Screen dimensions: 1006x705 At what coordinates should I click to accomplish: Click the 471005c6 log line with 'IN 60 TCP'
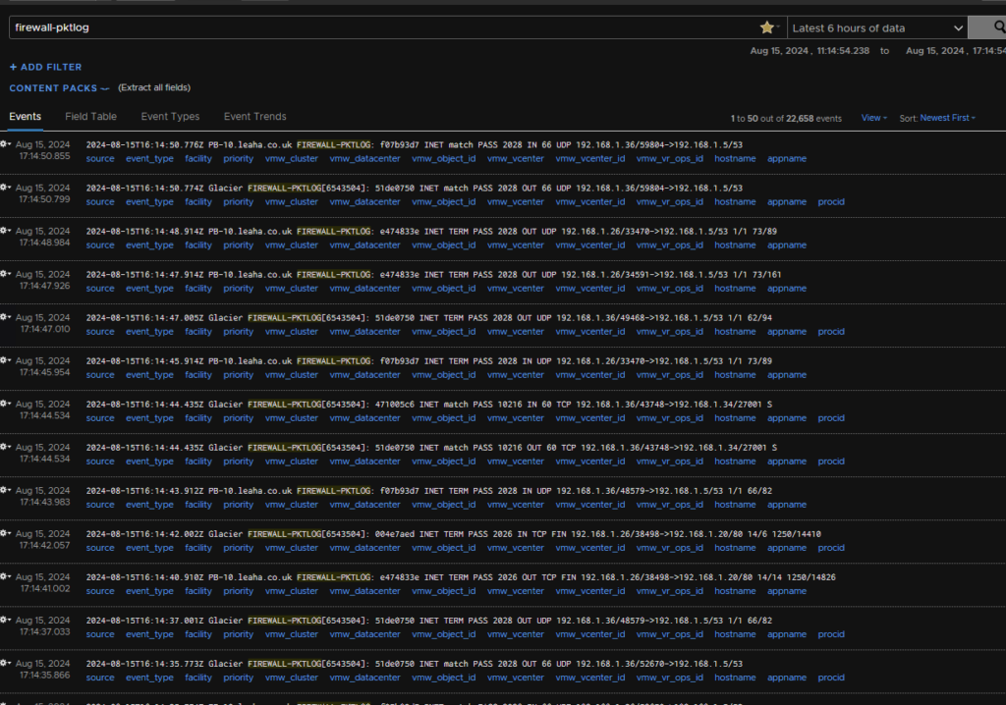[428, 405]
